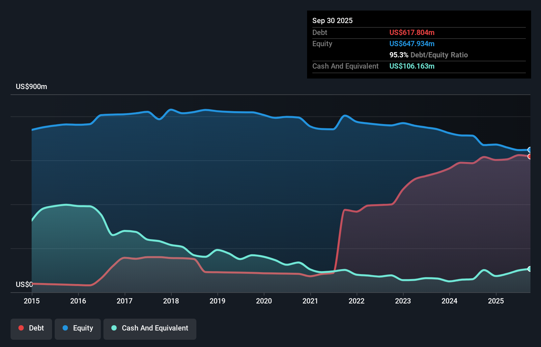Select the 2020 year label

click(264, 301)
